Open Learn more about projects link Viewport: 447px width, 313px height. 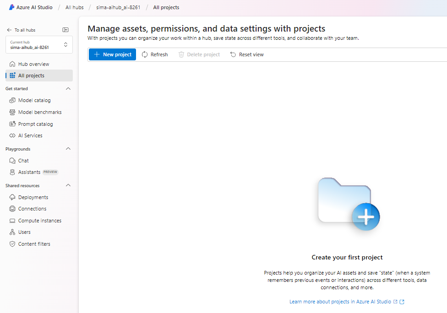[340, 302]
